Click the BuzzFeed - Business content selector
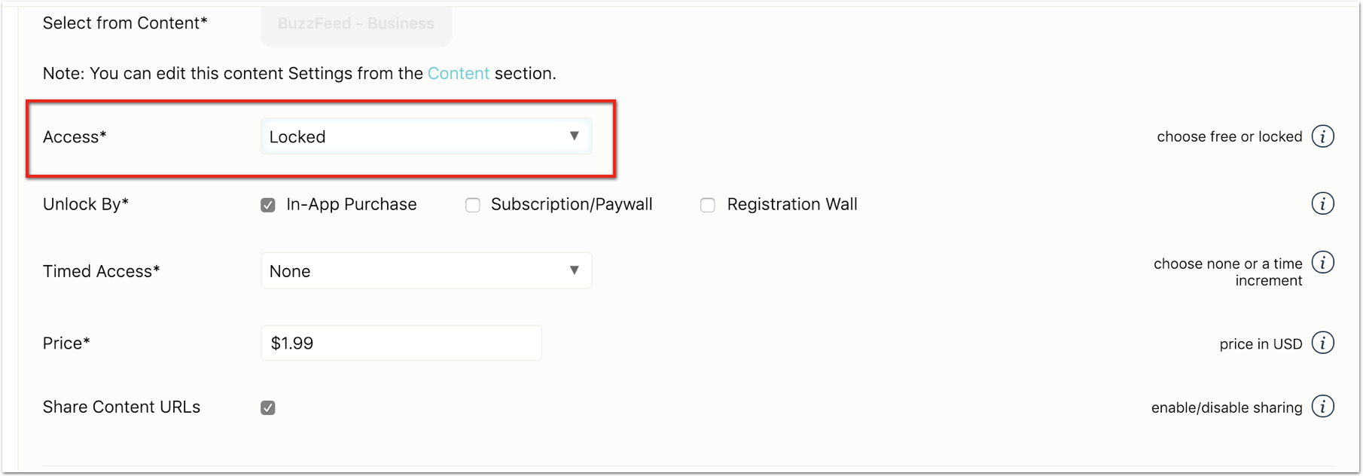This screenshot has width=1363, height=476. [x=356, y=24]
